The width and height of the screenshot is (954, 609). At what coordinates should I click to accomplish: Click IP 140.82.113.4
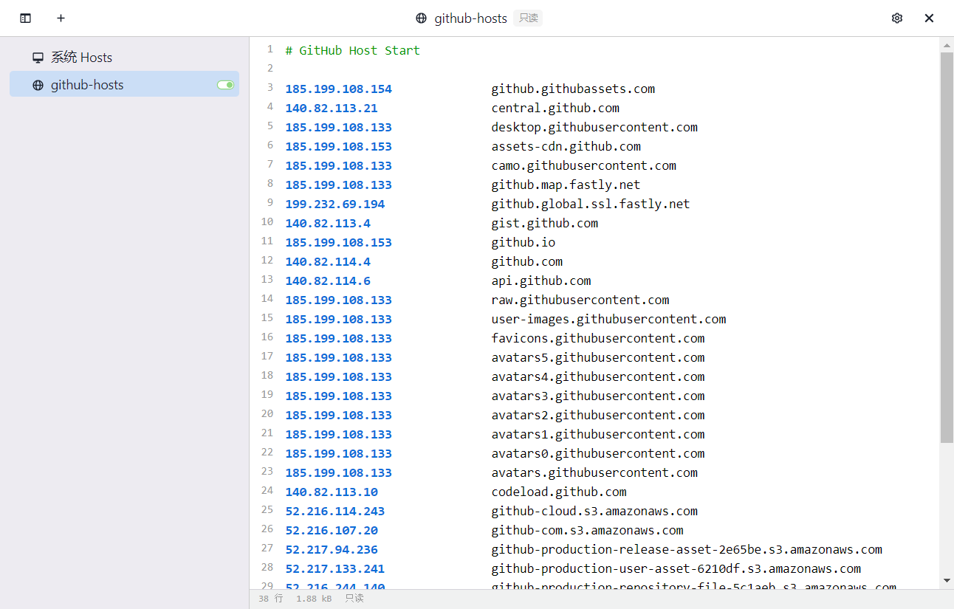[x=328, y=223]
